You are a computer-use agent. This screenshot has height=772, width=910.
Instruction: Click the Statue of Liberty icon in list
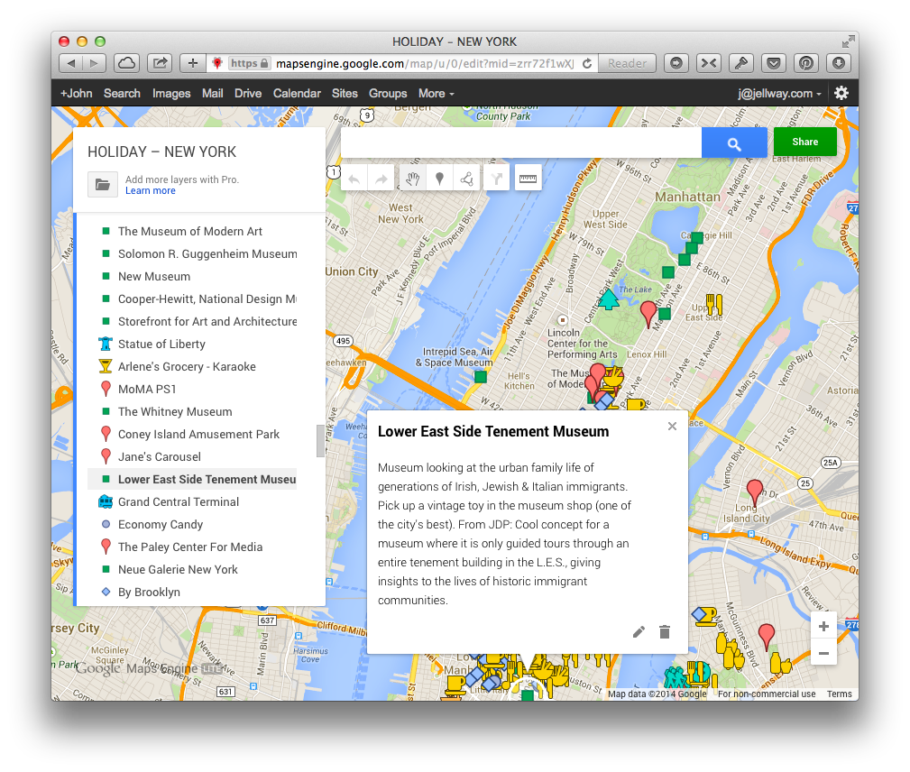point(105,344)
